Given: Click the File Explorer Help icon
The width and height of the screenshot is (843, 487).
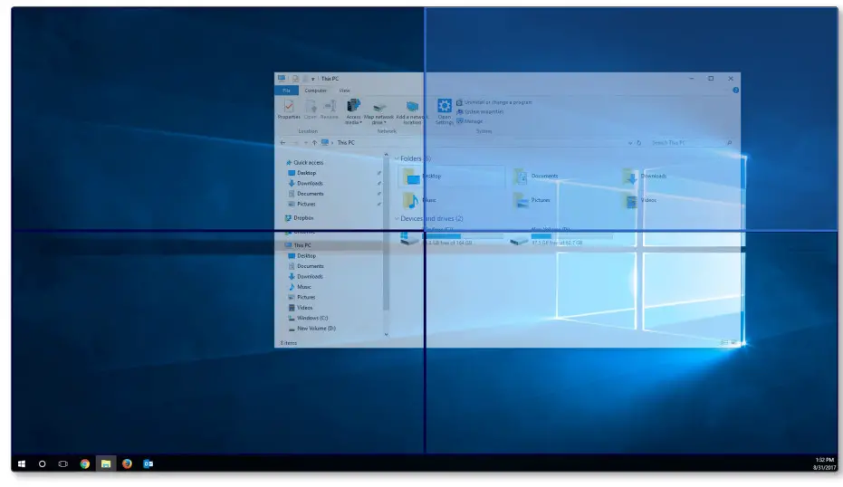Looking at the screenshot, I should [x=735, y=91].
